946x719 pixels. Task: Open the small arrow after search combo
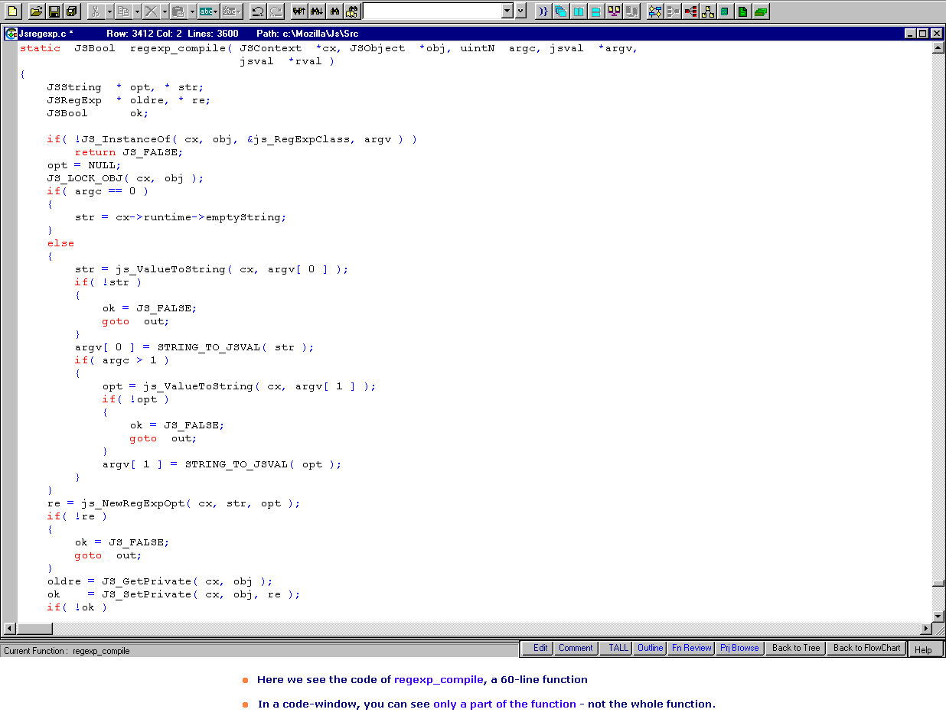[521, 11]
